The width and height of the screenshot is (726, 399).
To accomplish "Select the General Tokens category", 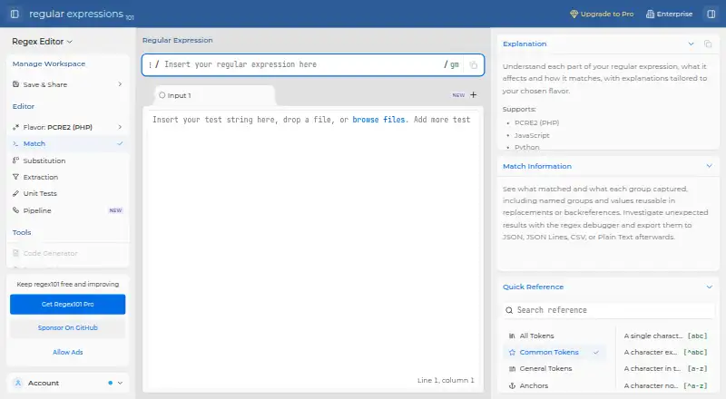I will tap(554, 368).
